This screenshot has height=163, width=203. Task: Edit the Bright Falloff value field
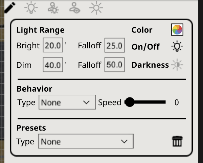(114, 46)
